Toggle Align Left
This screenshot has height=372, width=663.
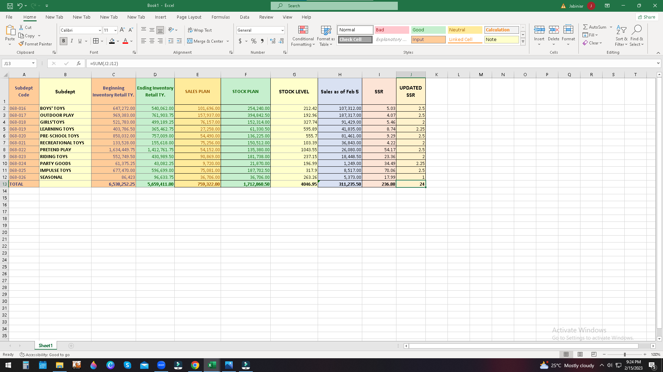tap(143, 41)
